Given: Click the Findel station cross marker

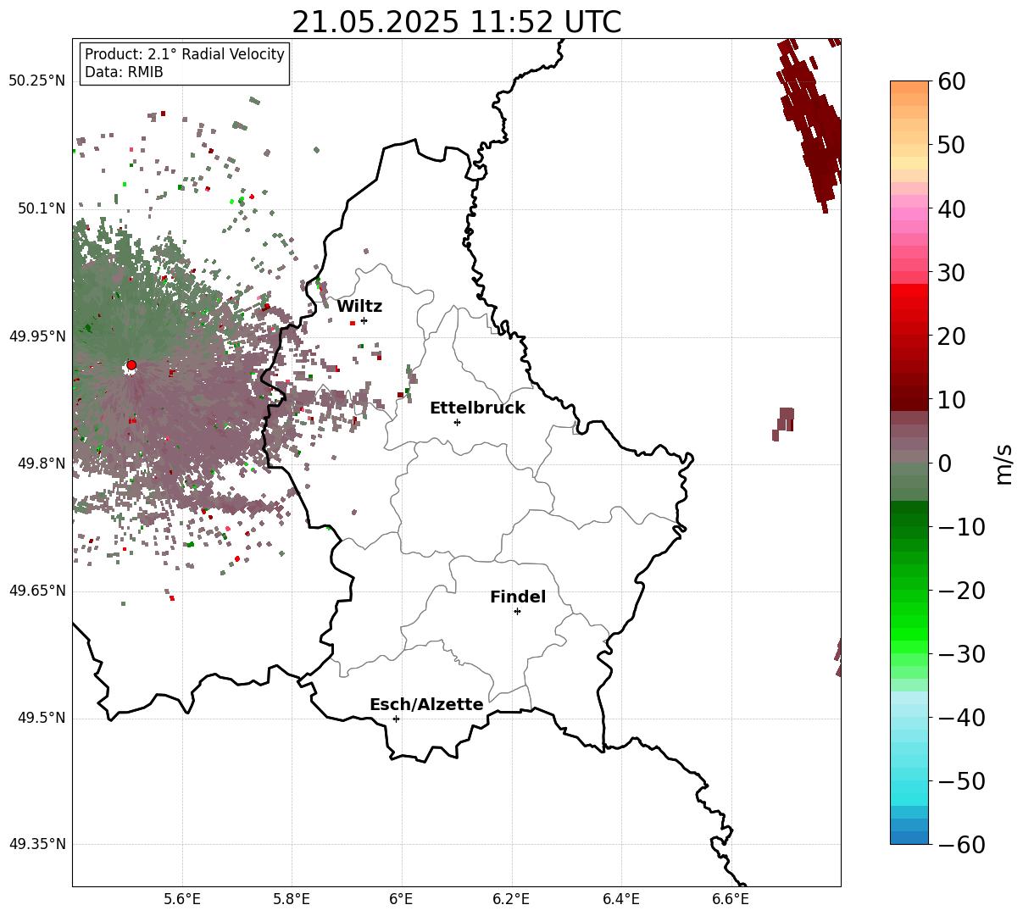Looking at the screenshot, I should tap(517, 611).
